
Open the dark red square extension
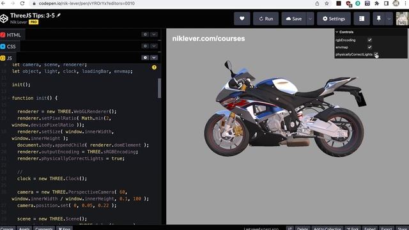tap(339, 3)
